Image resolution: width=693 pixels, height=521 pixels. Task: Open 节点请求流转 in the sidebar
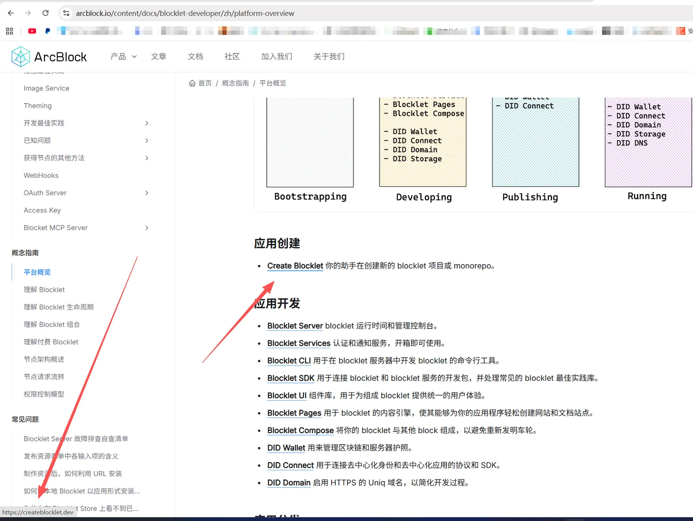coord(44,377)
